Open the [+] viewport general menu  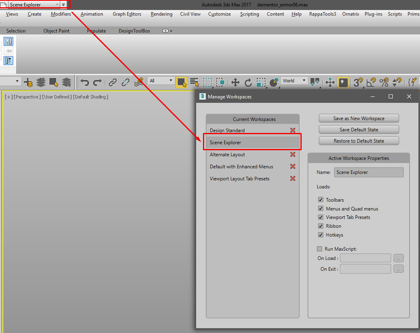click(8, 97)
